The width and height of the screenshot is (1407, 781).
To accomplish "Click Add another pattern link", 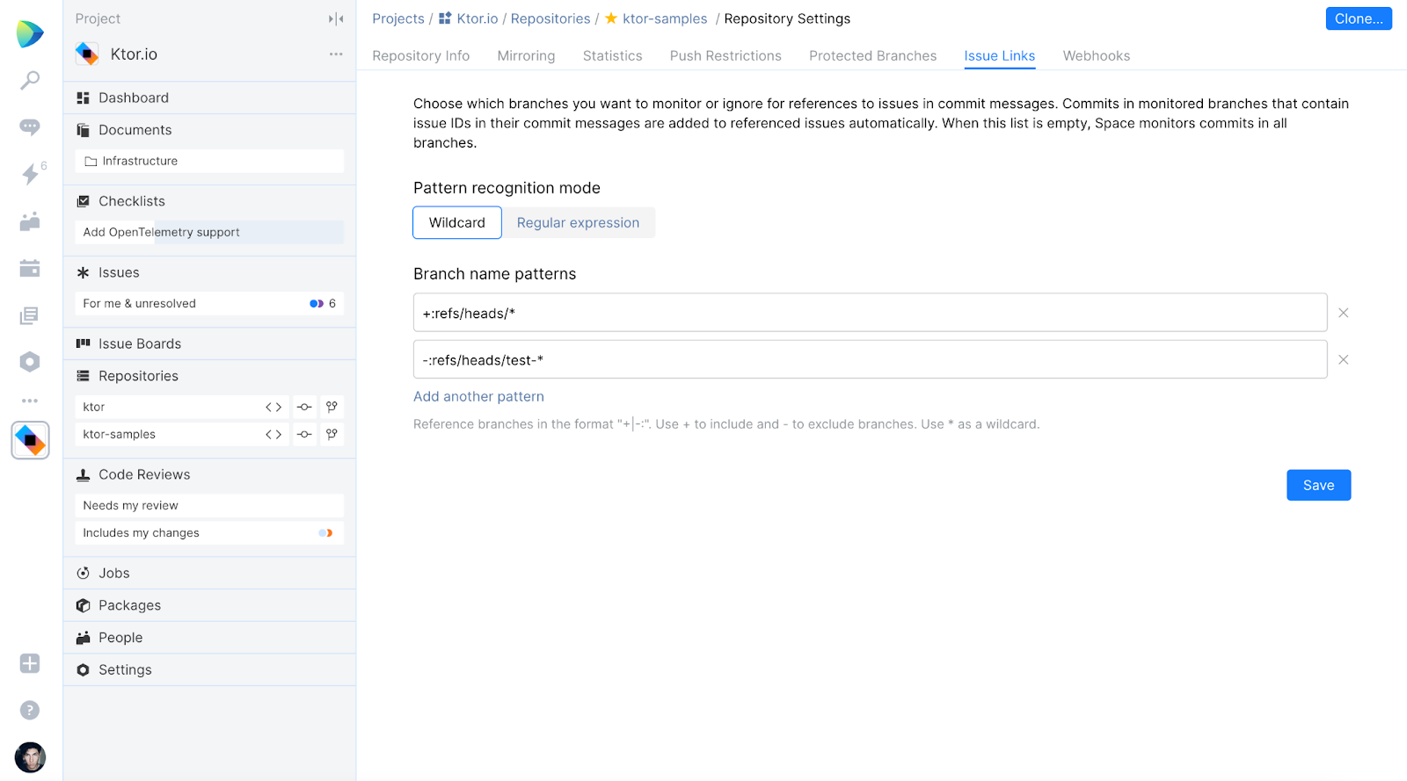I will 479,396.
